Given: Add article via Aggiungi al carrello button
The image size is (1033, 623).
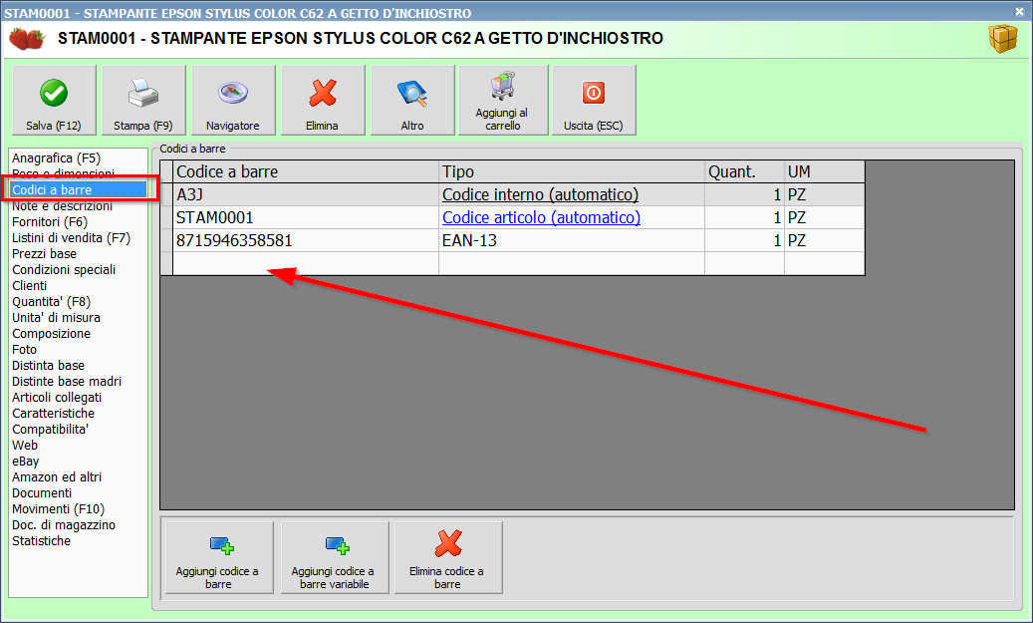Looking at the screenshot, I should (503, 101).
